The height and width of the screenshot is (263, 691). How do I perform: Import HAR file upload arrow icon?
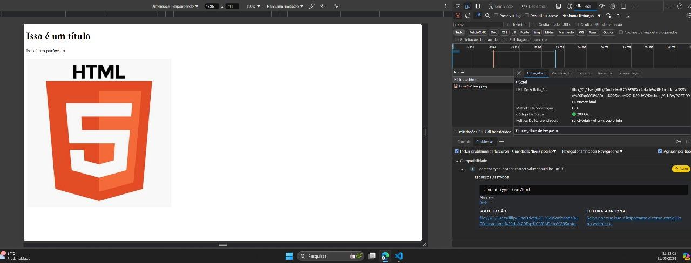click(618, 16)
